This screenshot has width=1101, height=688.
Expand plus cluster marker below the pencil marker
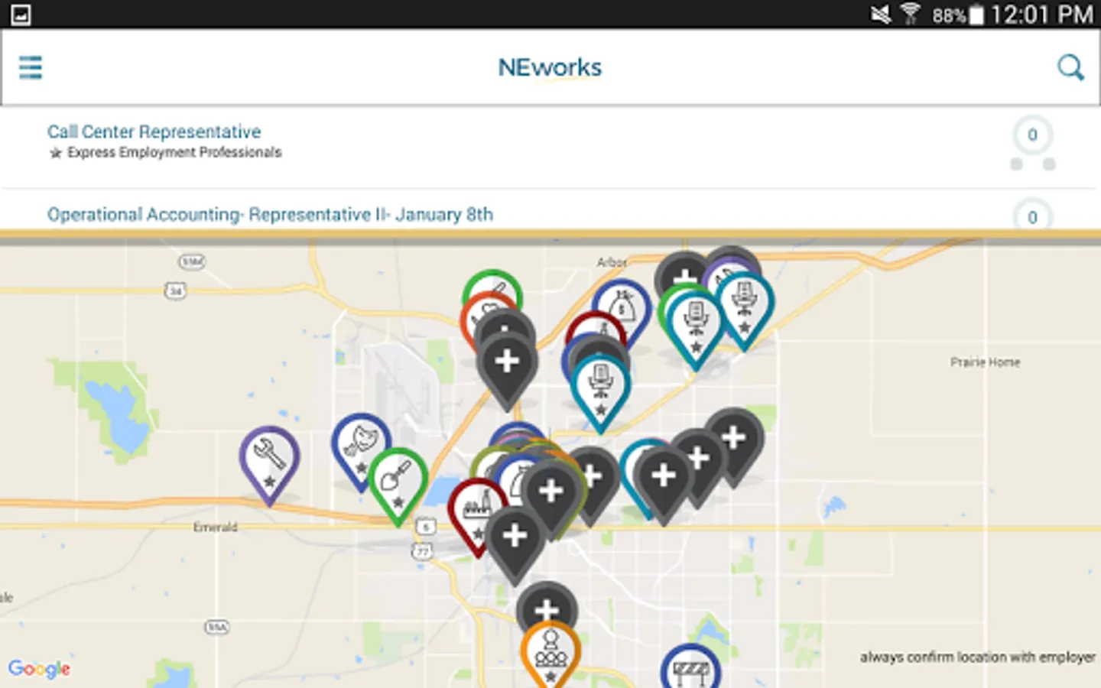point(507,370)
